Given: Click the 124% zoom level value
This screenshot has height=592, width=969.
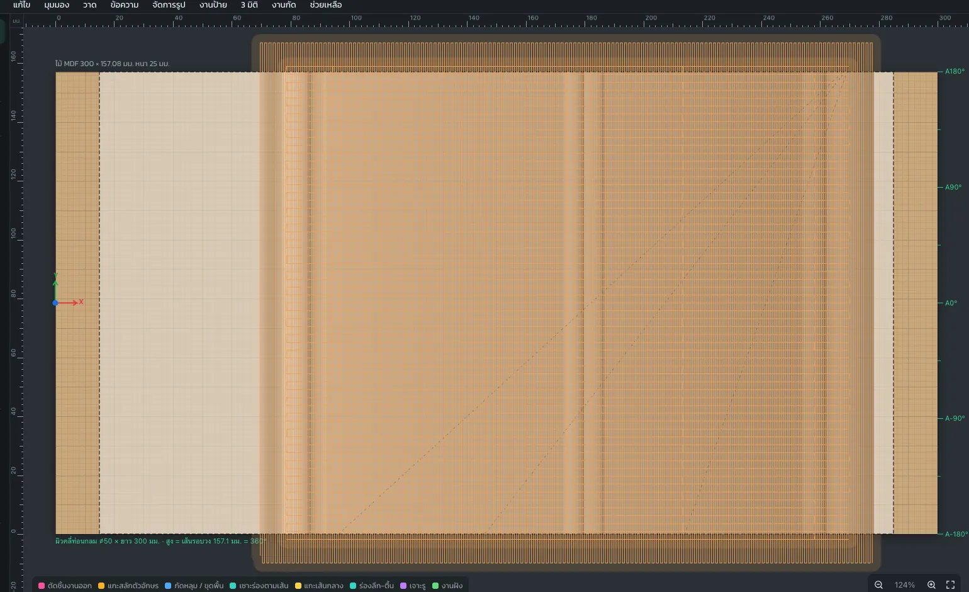Looking at the screenshot, I should click(x=905, y=585).
